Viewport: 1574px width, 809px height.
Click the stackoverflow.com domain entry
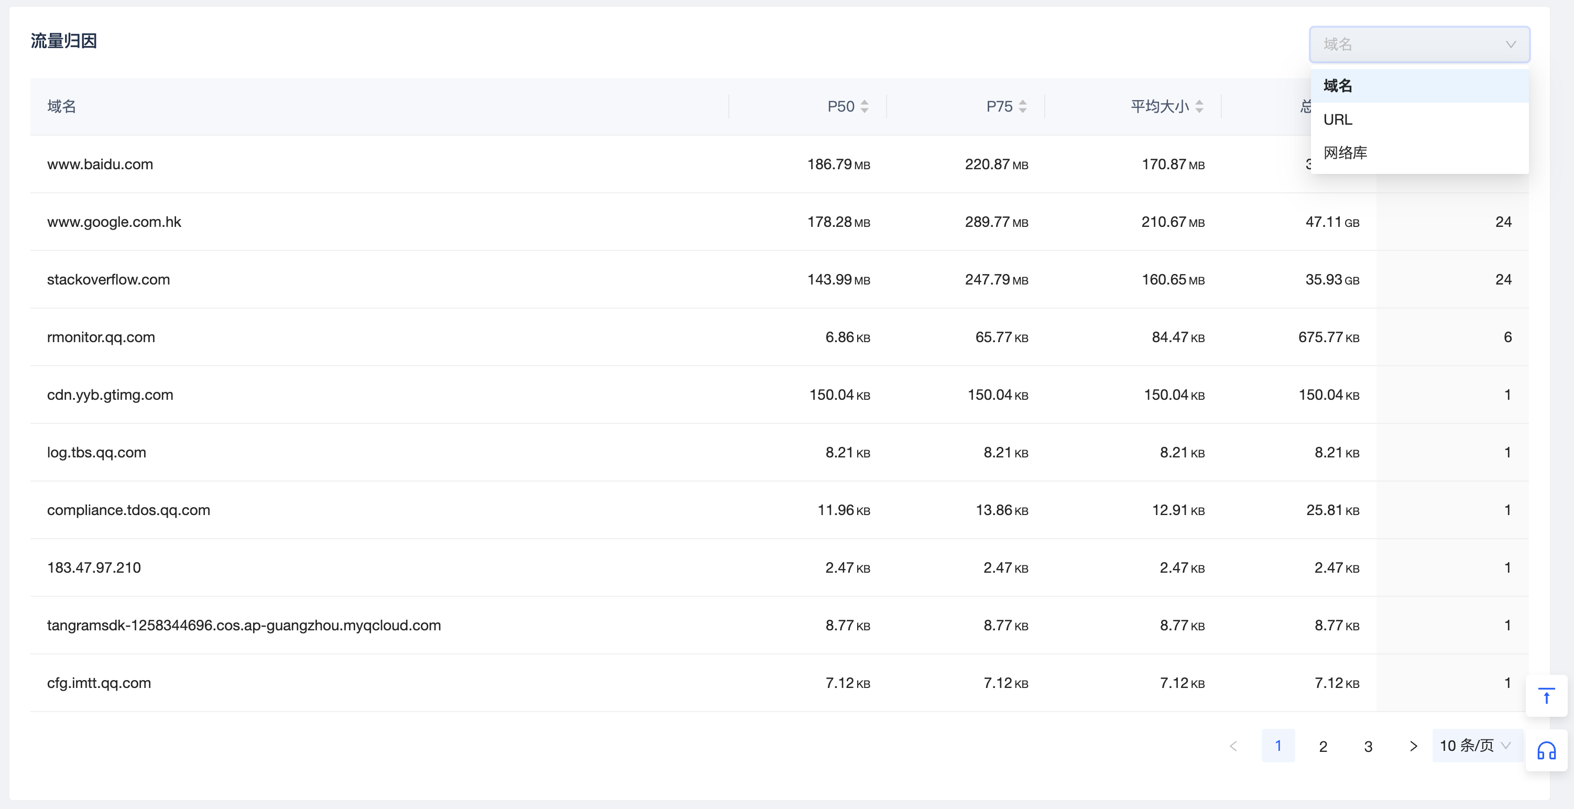(x=109, y=280)
